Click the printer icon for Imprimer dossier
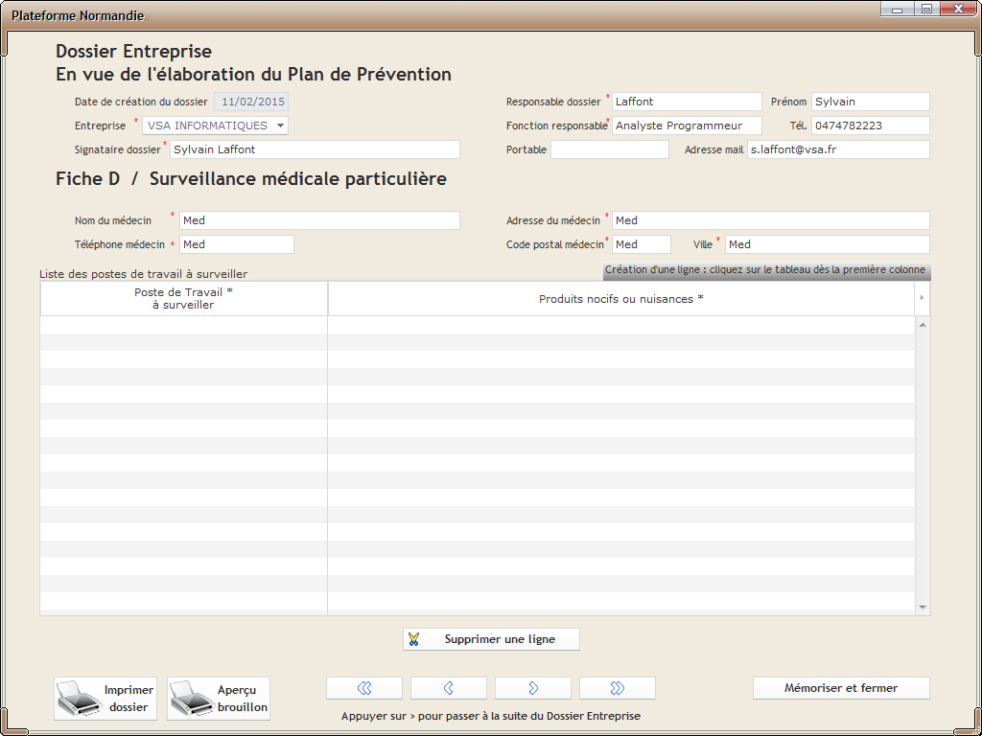The width and height of the screenshot is (982, 736). click(x=78, y=700)
